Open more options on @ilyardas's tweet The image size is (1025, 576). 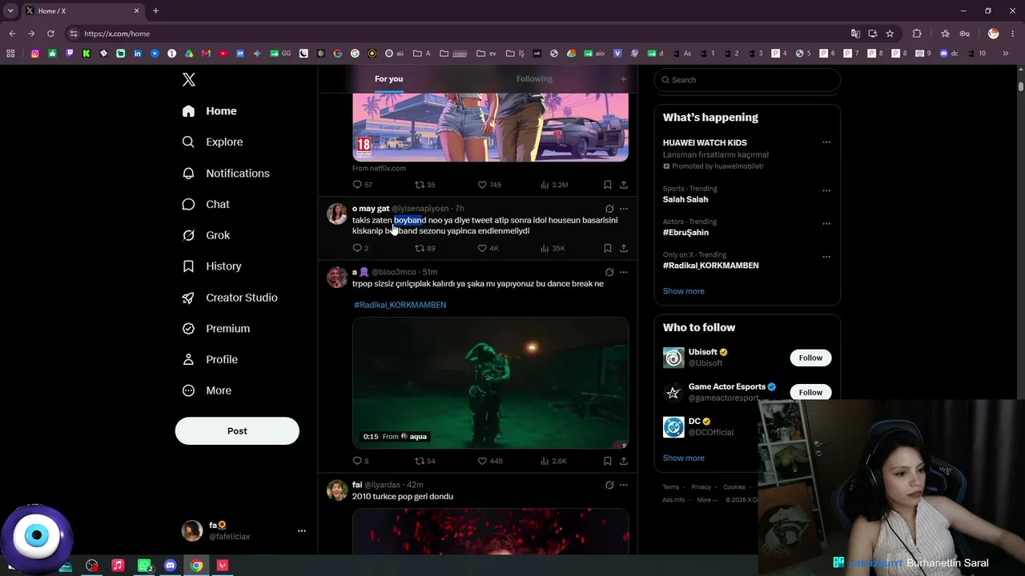pos(624,485)
